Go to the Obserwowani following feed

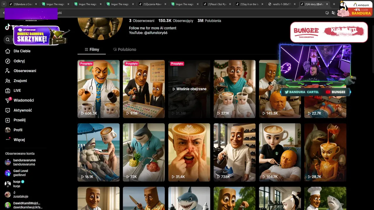[21, 71]
